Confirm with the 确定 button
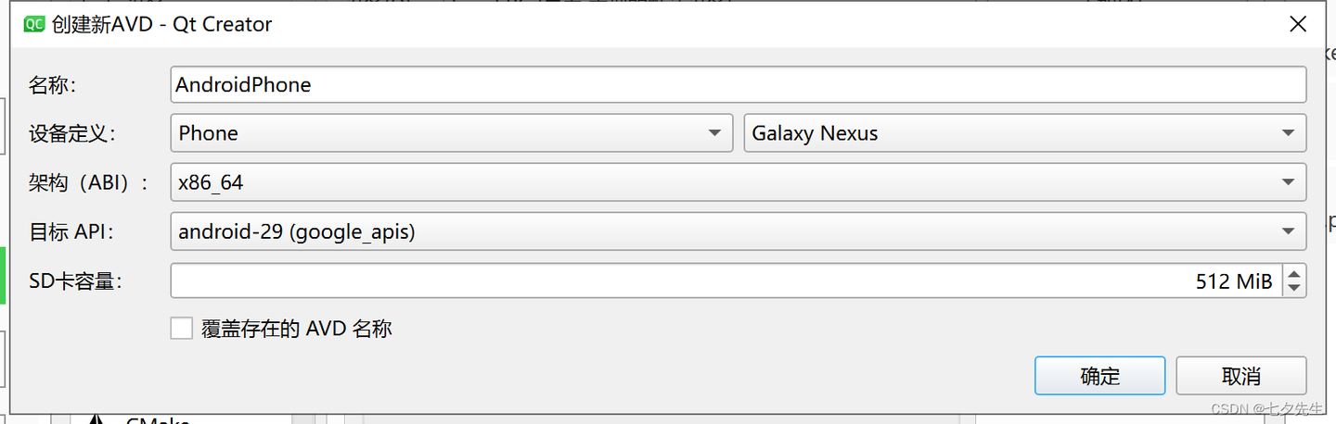 point(1099,376)
